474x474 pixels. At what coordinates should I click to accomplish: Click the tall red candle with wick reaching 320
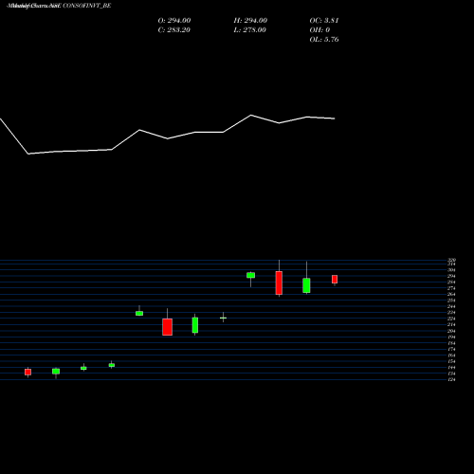pyautogui.click(x=279, y=283)
